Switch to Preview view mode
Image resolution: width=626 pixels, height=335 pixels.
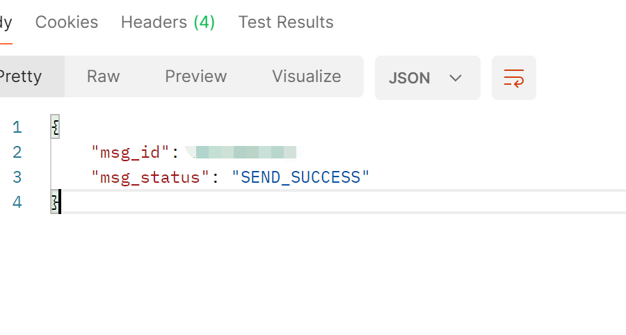click(x=196, y=76)
